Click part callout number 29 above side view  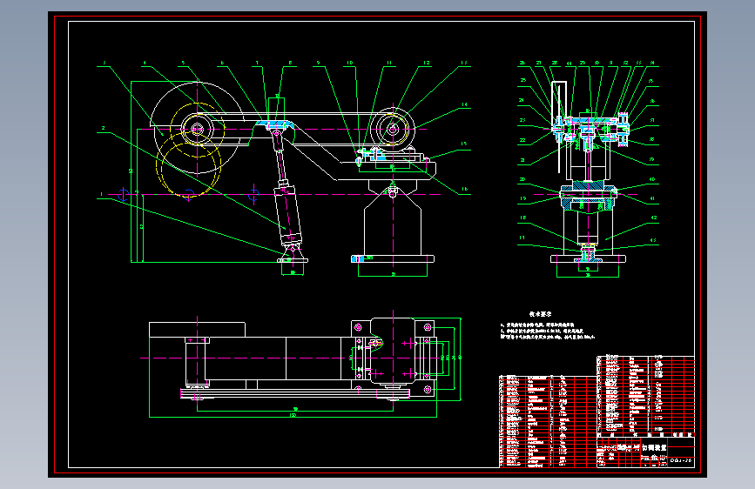(583, 63)
